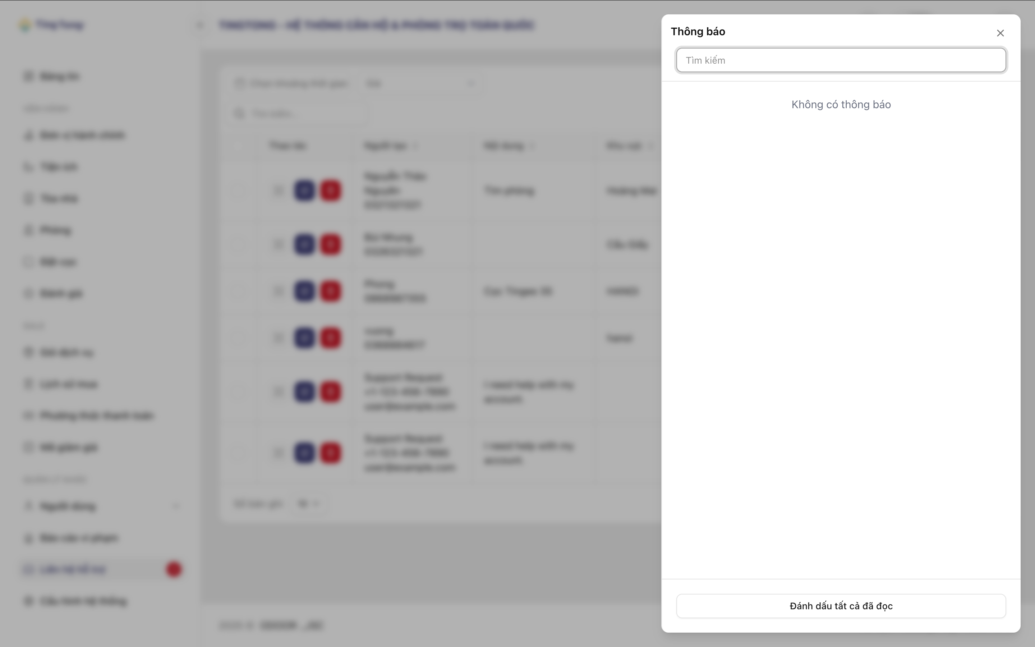Click red delete icon on last Support Request row

[x=330, y=453]
